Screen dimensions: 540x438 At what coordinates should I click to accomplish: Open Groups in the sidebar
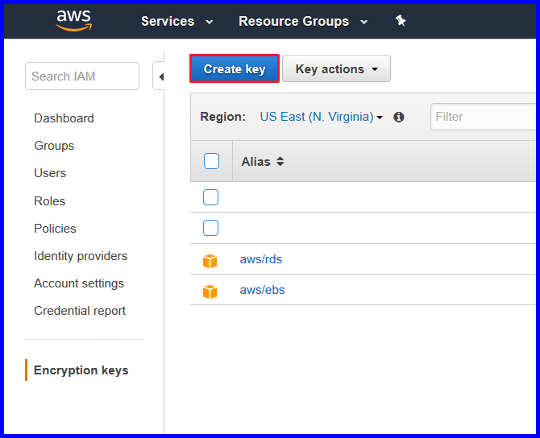pyautogui.click(x=54, y=146)
